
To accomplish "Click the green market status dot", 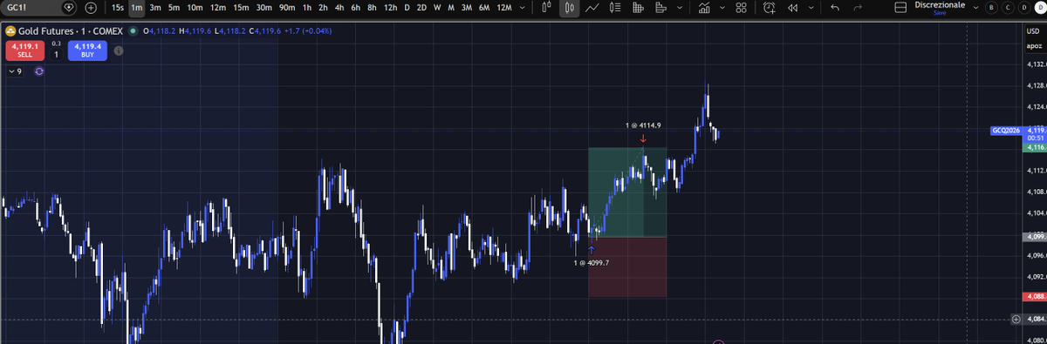I will 133,31.
